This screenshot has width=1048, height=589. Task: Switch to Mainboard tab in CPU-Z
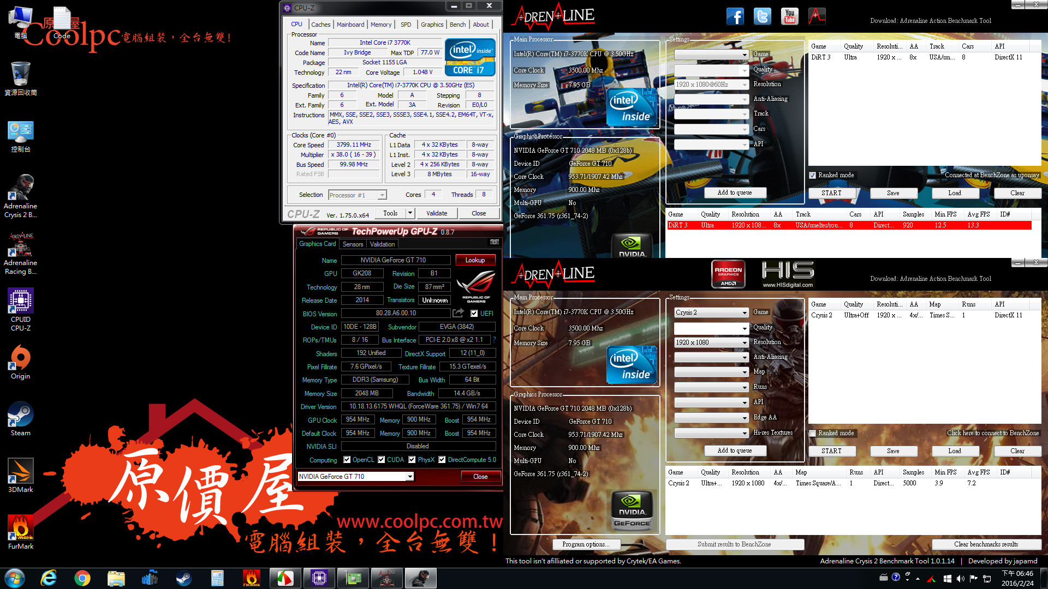coord(350,25)
